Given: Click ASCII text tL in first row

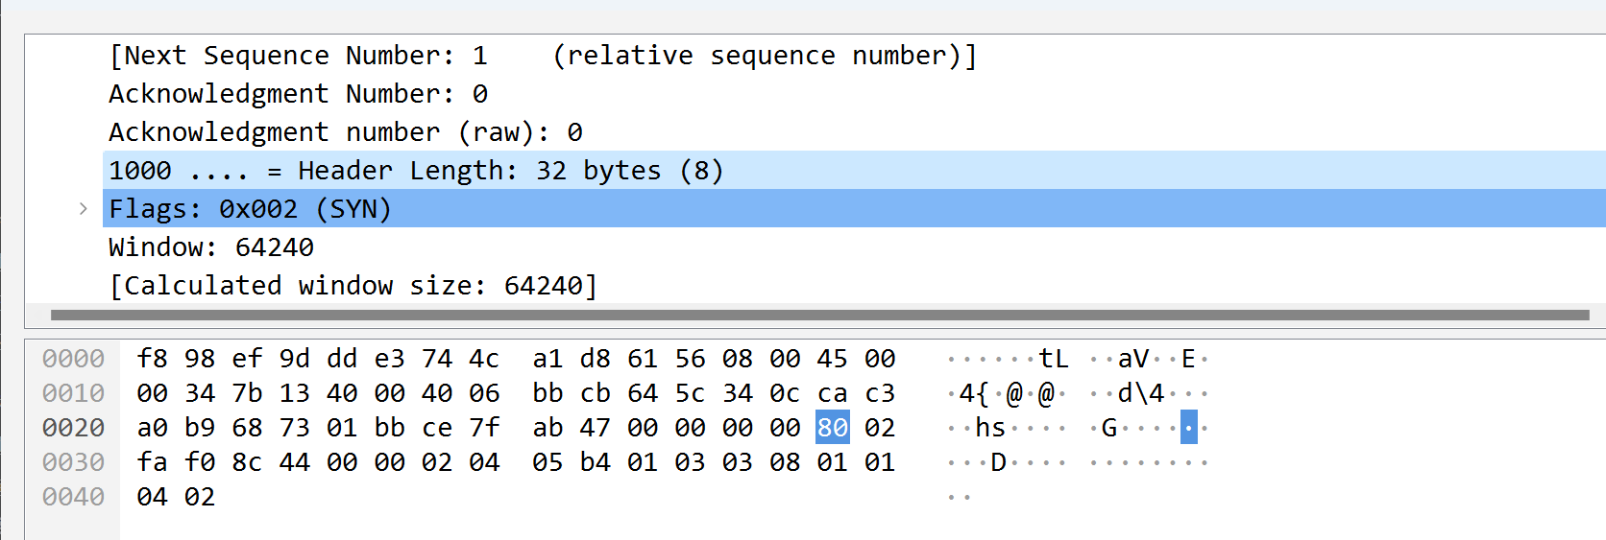Looking at the screenshot, I should [1054, 358].
